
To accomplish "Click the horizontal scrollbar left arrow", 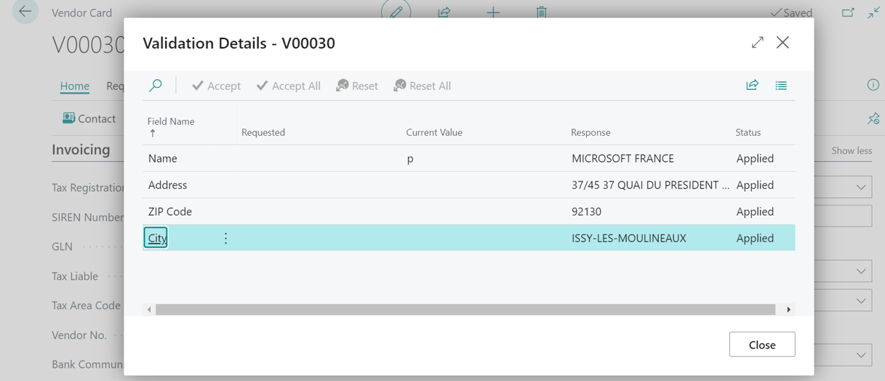I will [x=149, y=310].
